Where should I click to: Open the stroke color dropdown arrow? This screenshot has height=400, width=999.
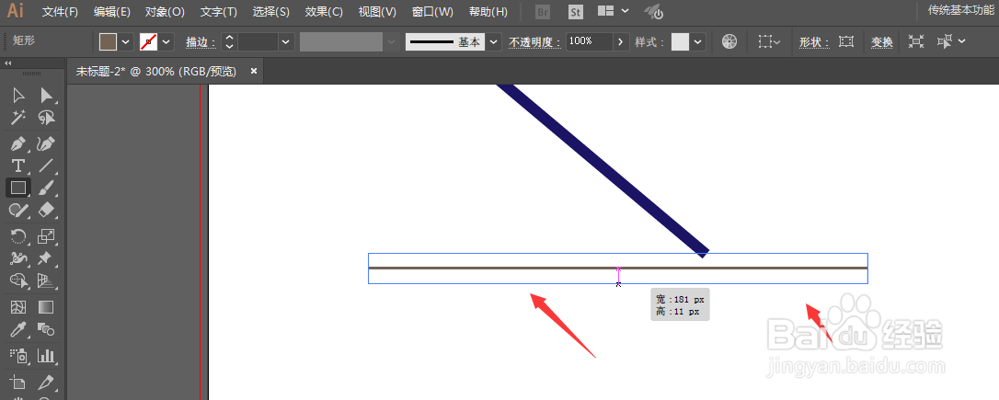(x=166, y=42)
